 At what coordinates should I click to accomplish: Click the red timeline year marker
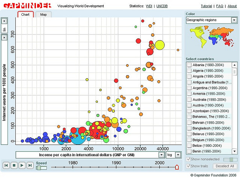[177, 167]
